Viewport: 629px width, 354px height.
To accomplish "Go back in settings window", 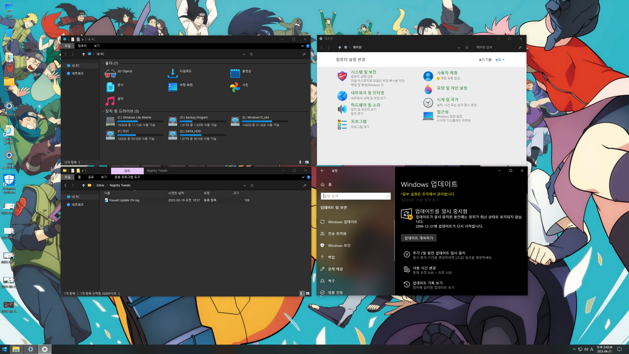I will pos(322,171).
